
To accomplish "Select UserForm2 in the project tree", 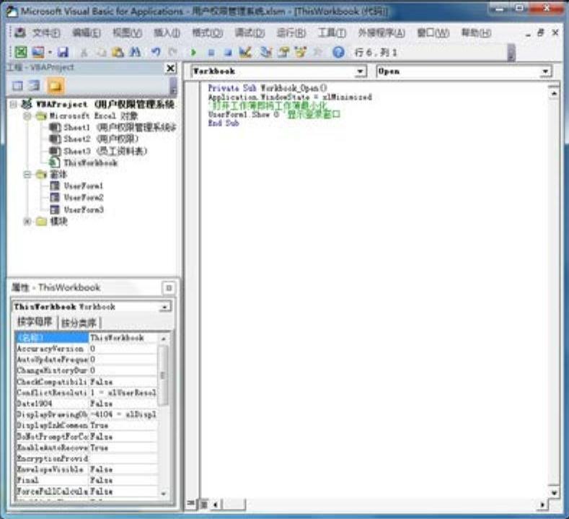I will pyautogui.click(x=76, y=198).
